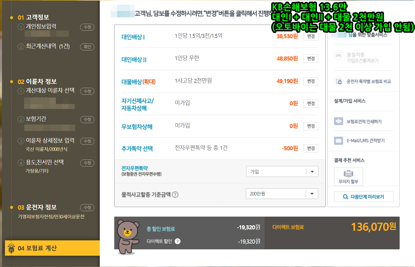Click 변경 for 대인배상 I

pyautogui.click(x=311, y=36)
